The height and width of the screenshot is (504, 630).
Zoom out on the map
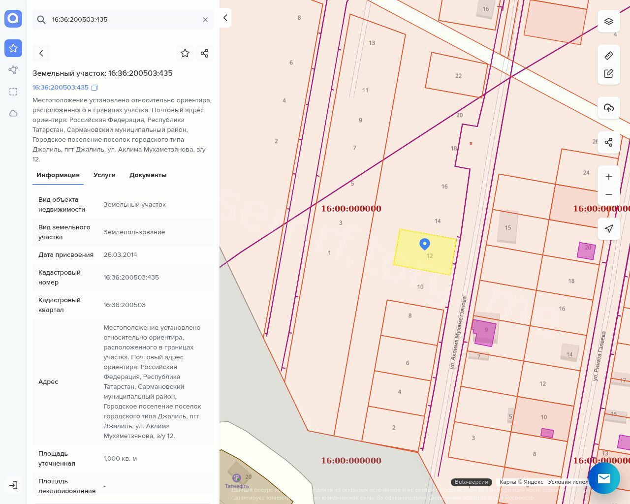(x=609, y=194)
